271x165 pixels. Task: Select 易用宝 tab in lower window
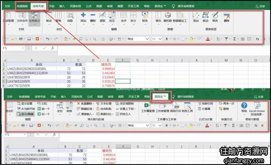coord(160,97)
